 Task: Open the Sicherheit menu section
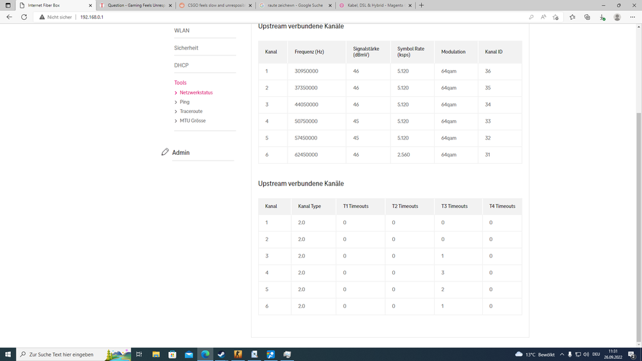186,48
